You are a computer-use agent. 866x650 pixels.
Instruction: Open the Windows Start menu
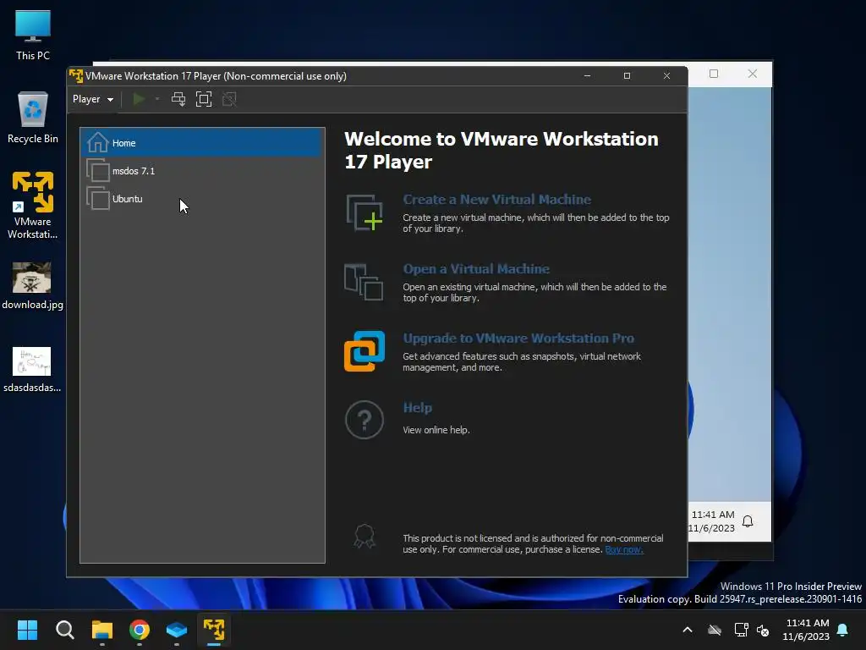27,630
